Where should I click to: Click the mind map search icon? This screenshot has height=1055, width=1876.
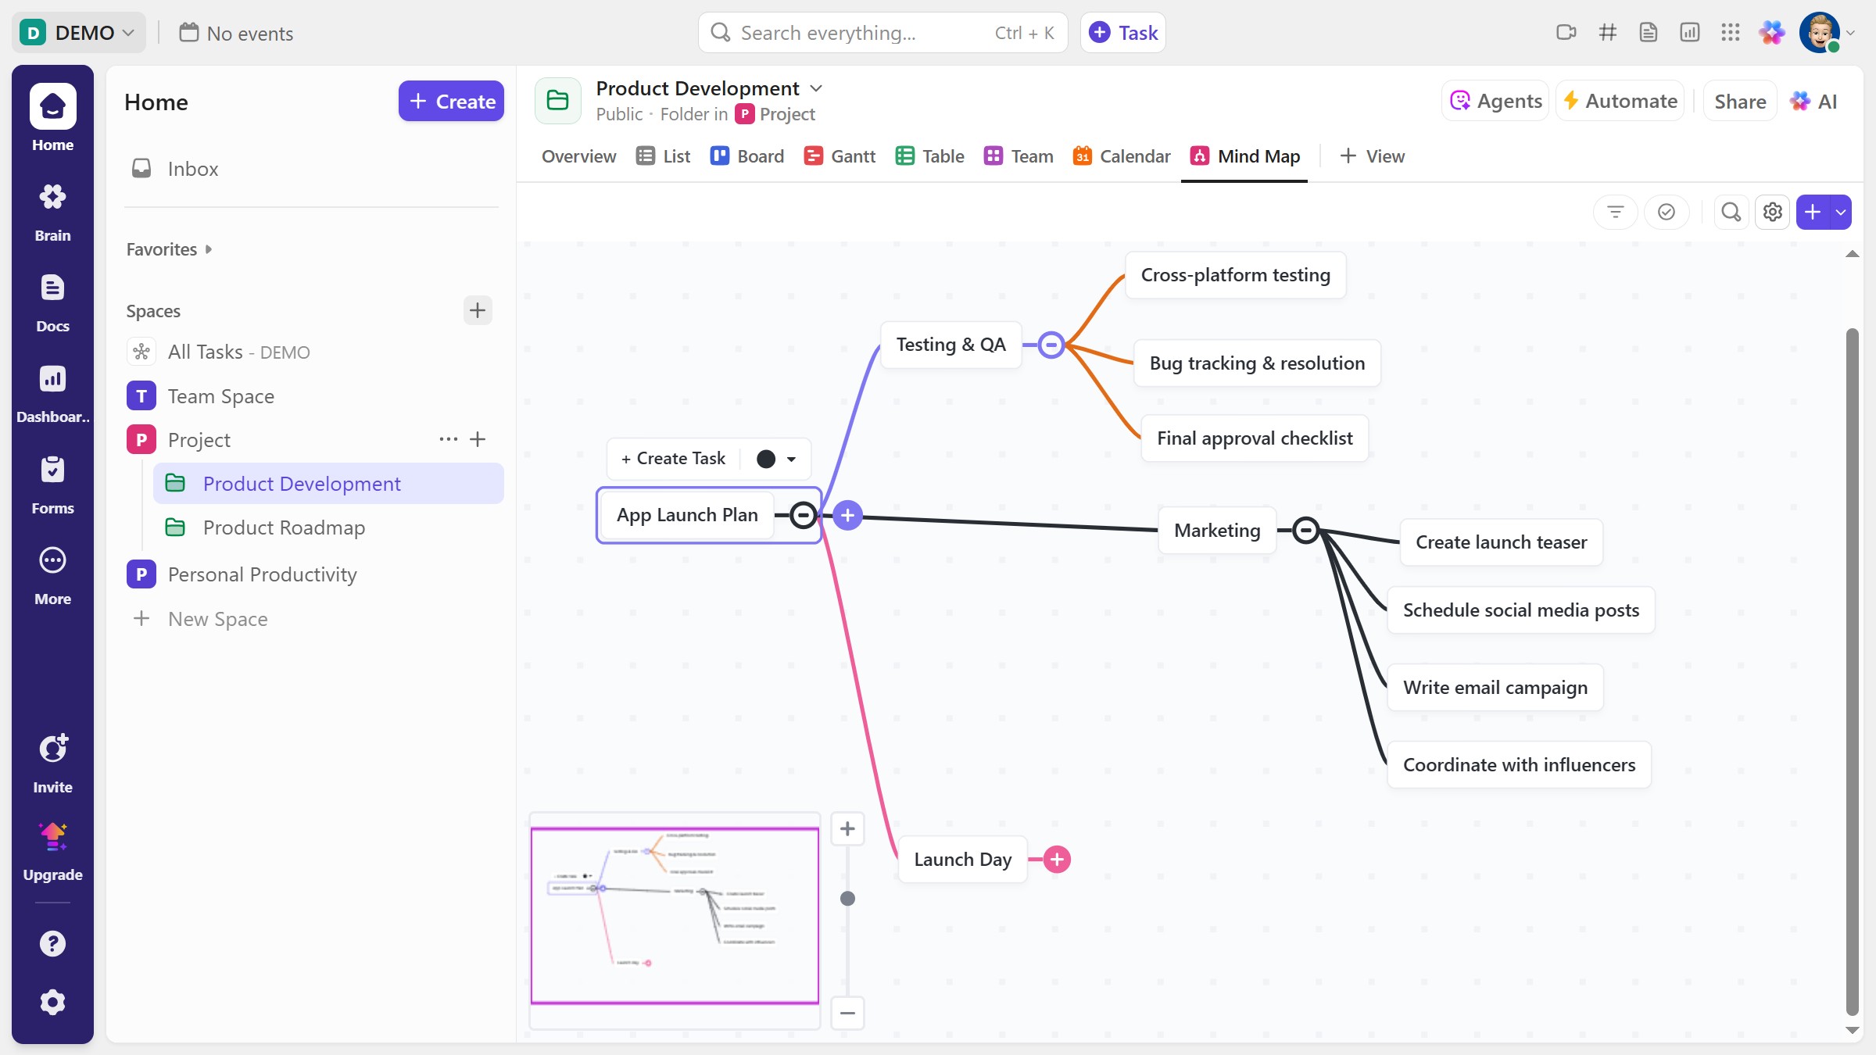pos(1731,212)
